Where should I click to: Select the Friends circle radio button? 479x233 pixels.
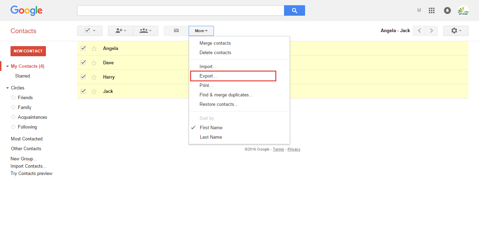coord(13,98)
